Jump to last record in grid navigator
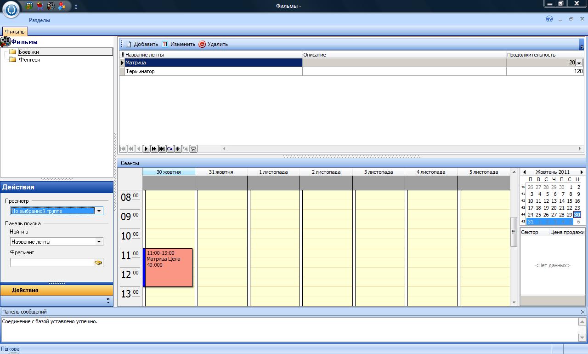588x354 pixels. tap(162, 148)
